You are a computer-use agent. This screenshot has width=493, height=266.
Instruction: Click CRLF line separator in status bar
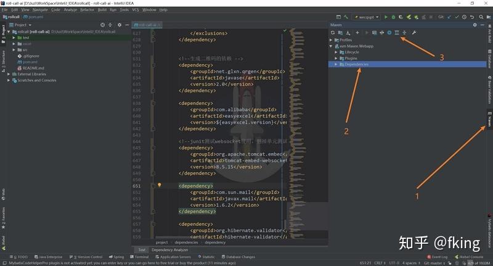coord(380,263)
